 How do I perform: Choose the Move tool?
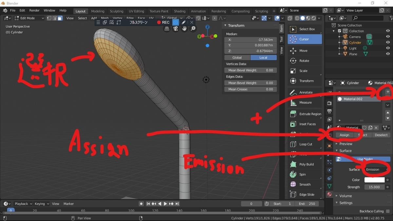coord(305,51)
